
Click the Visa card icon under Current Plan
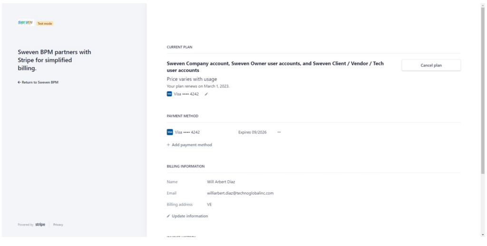[x=169, y=94]
